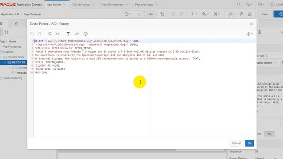Open the SQL Workshop tab

(81, 4)
